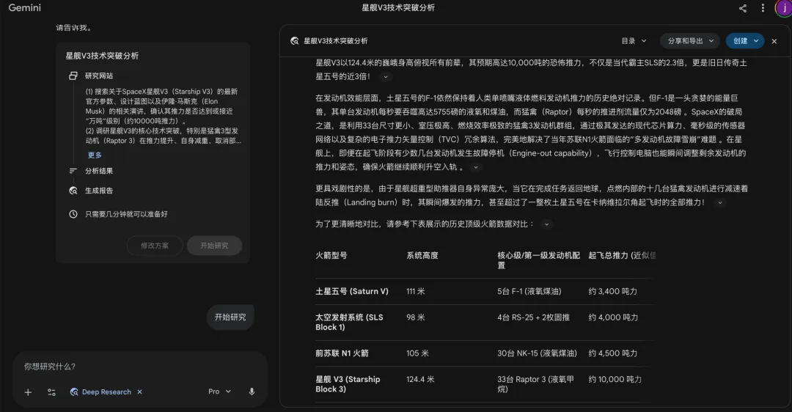
Task: Click the clock icon beside 只需要几分钟
Action: (73, 214)
